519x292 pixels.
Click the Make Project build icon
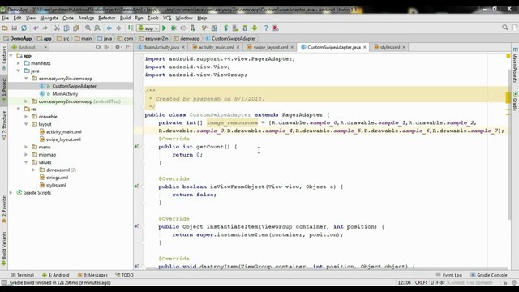click(x=131, y=28)
